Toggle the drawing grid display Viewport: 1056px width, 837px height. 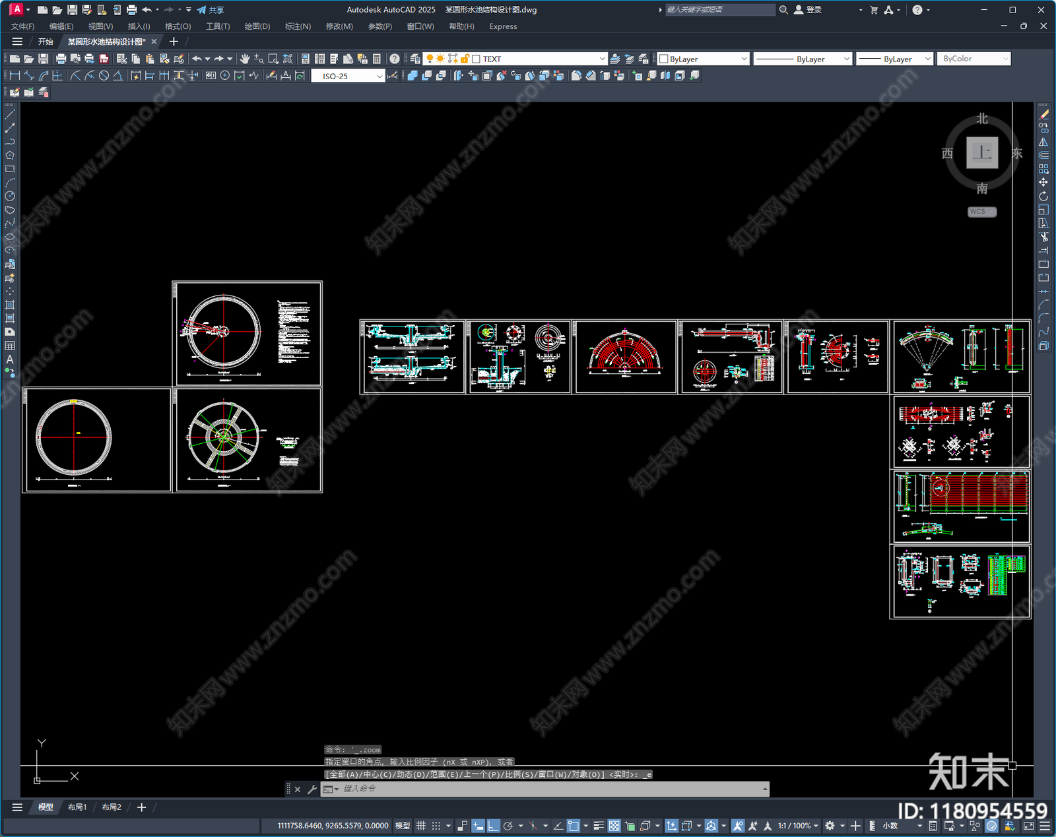coord(420,826)
